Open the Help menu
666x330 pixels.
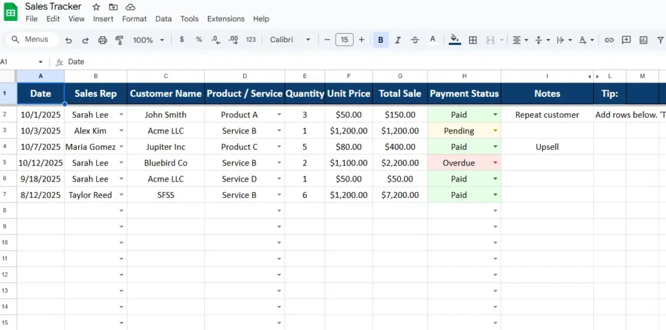pos(261,19)
